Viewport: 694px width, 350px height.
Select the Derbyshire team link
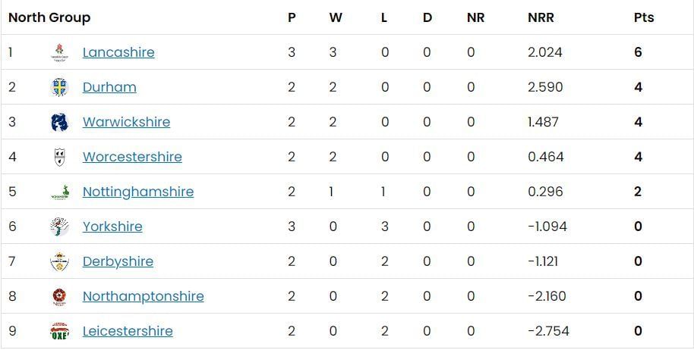(x=118, y=261)
